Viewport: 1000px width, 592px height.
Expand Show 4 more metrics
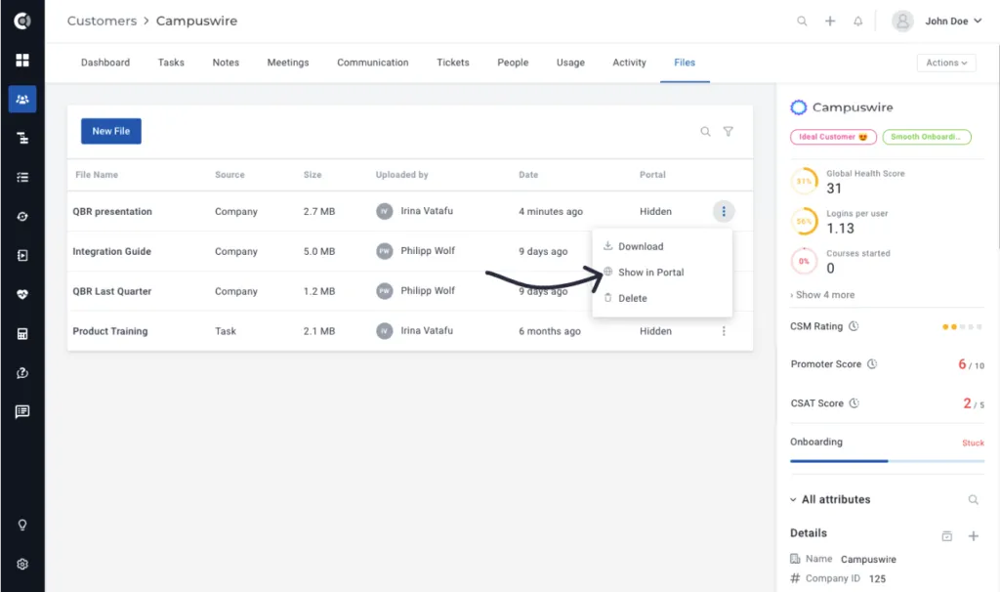tap(822, 295)
